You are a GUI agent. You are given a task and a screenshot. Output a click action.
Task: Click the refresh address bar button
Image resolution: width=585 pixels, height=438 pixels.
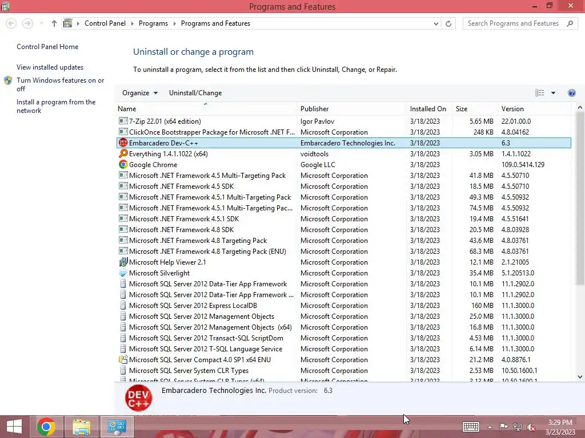448,23
